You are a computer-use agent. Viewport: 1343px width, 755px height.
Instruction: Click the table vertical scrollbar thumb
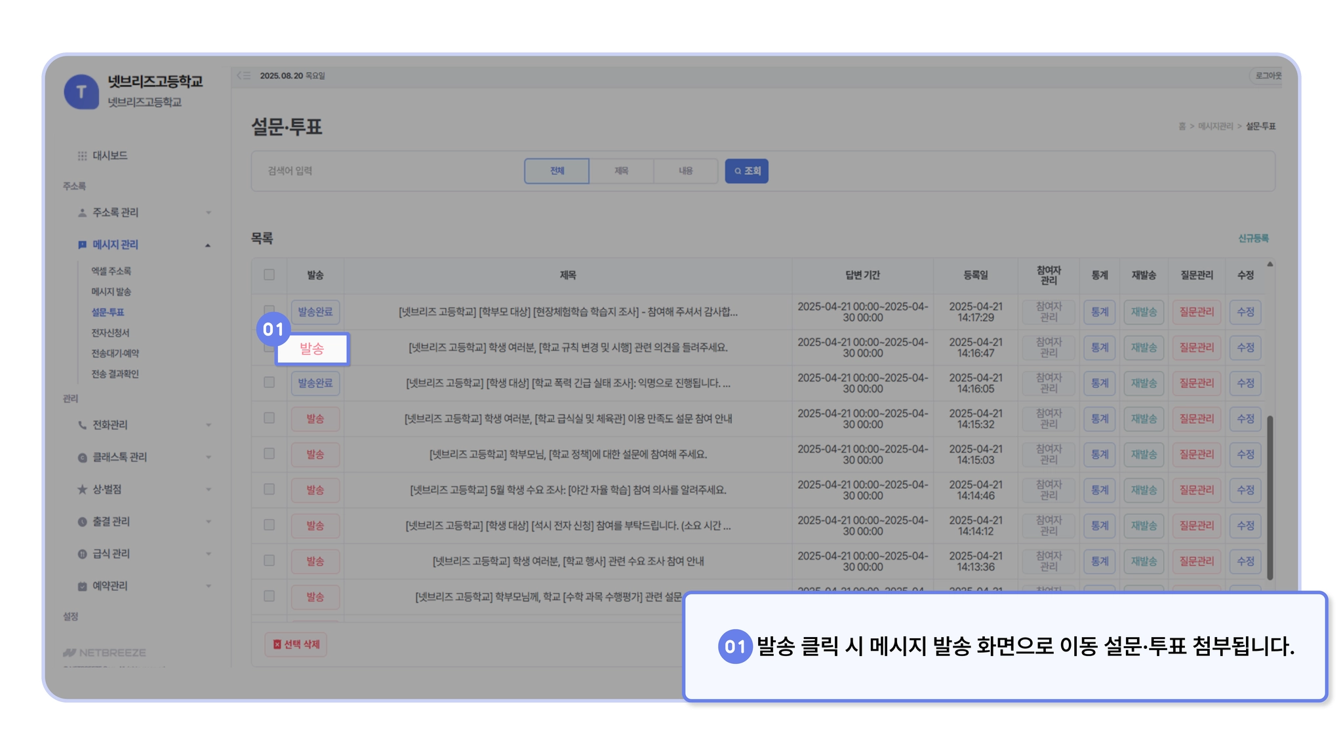1270,498
